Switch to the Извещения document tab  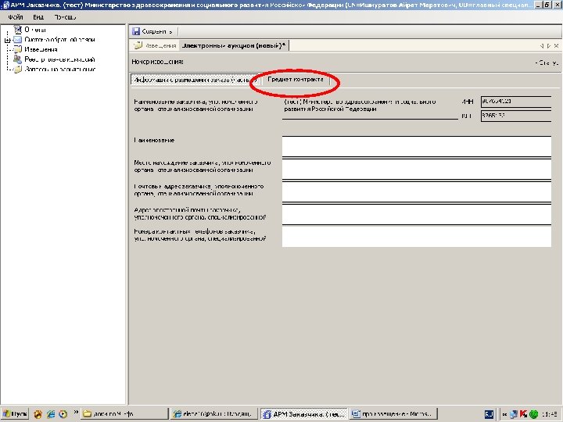(x=155, y=45)
